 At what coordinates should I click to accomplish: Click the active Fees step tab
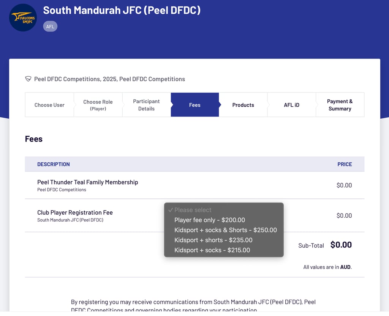(194, 105)
